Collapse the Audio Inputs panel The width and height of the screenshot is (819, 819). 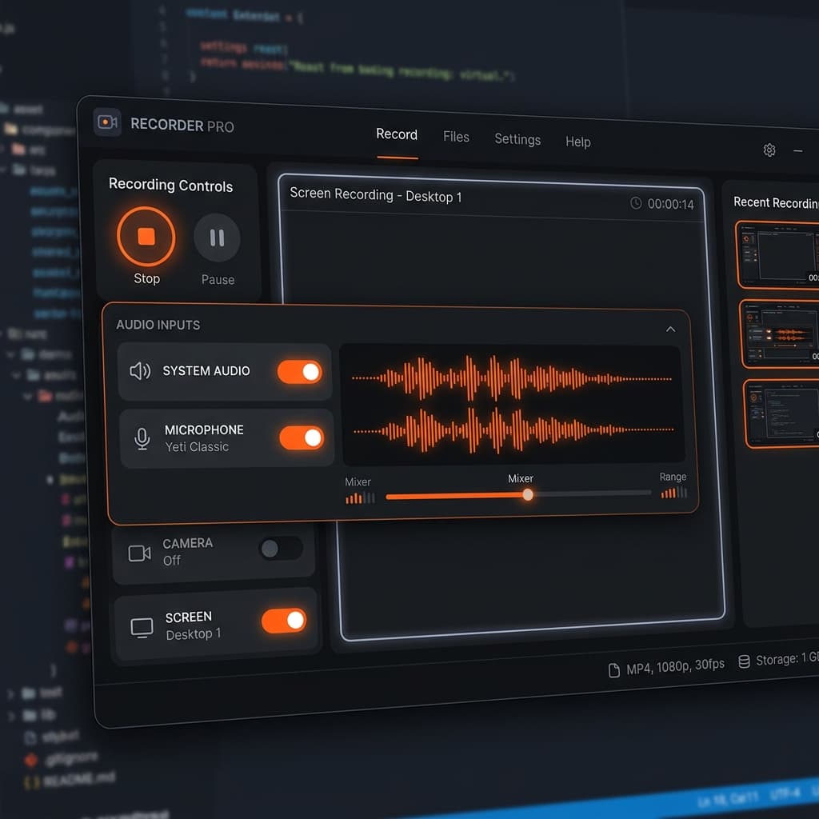670,329
